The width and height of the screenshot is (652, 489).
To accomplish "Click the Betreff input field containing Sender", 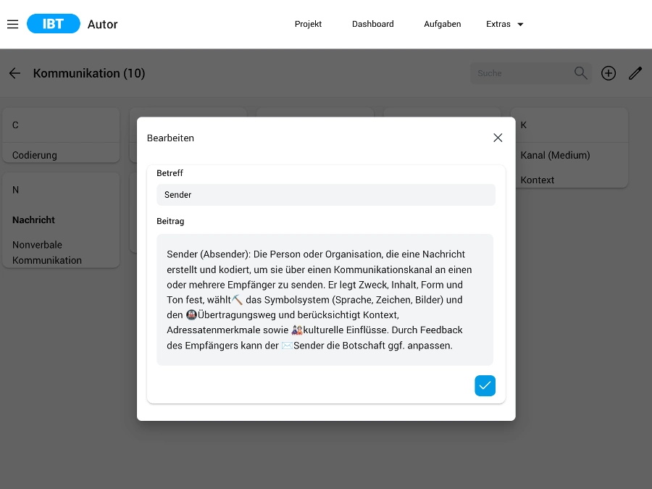I will (x=326, y=195).
